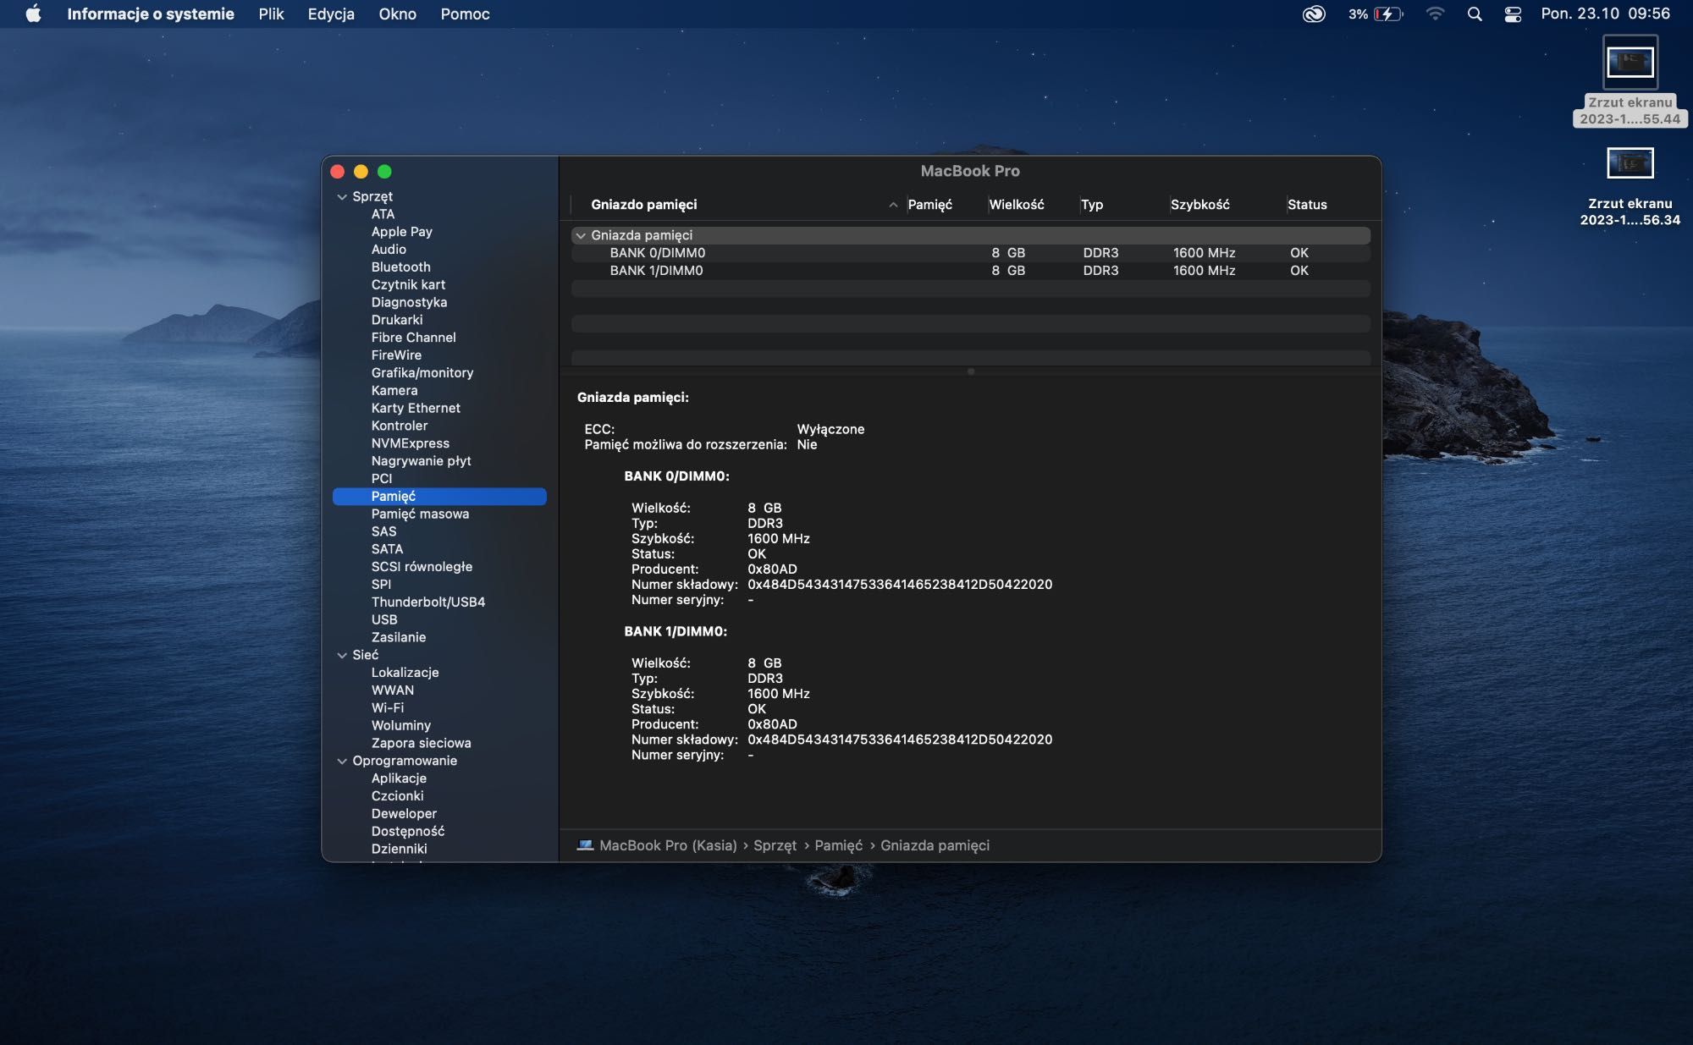Screen dimensions: 1693x1045
Task: Select SATA in the sidebar
Action: tap(387, 549)
